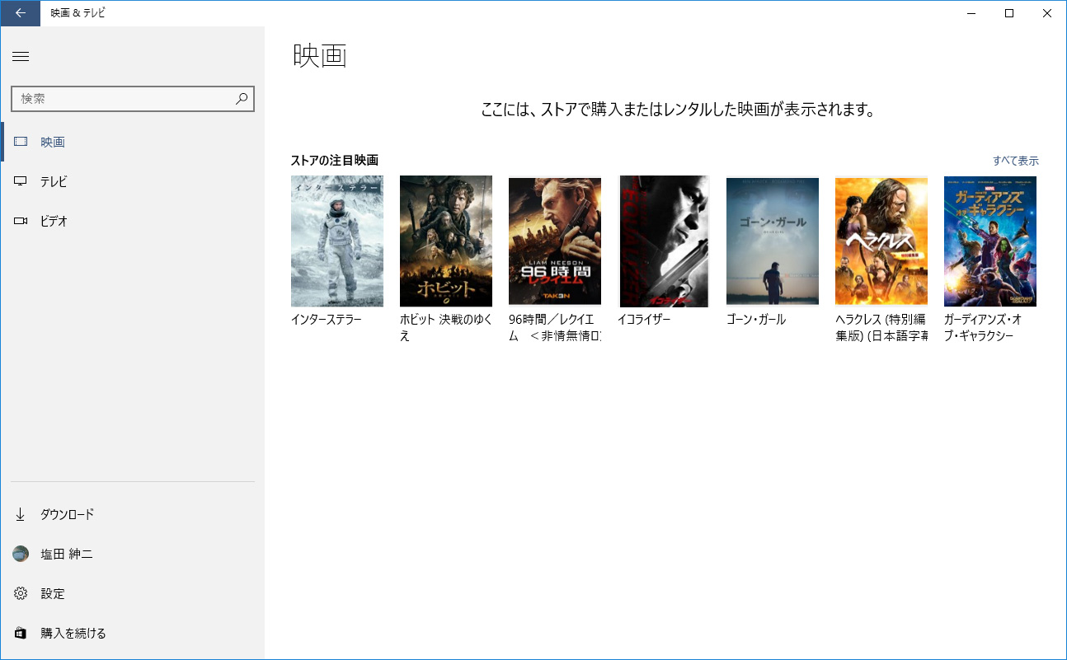Open the 塩田 紳二 account entry

click(x=133, y=554)
